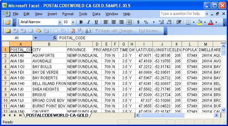Select cell containing SHEA HEIGHTS
The image size is (228, 126).
point(49,89)
